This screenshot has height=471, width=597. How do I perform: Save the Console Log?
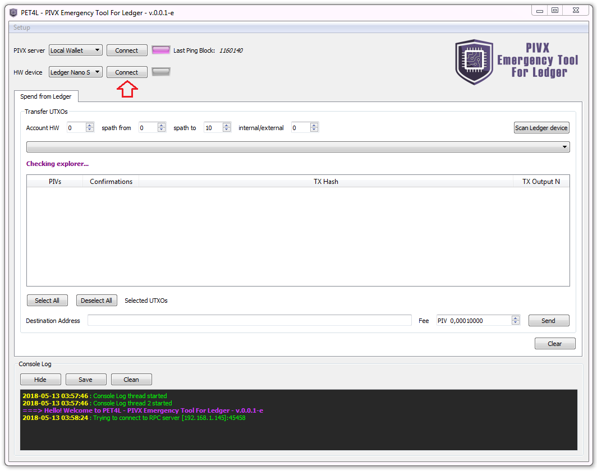point(86,379)
